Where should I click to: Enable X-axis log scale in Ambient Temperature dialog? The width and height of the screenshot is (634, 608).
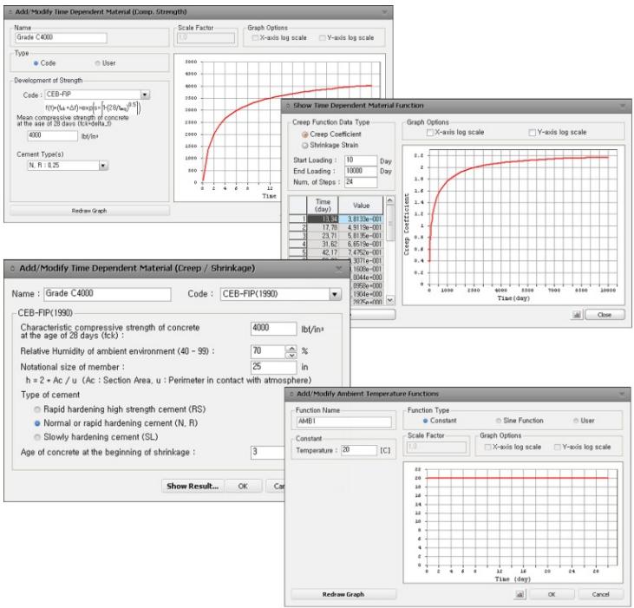tap(487, 447)
